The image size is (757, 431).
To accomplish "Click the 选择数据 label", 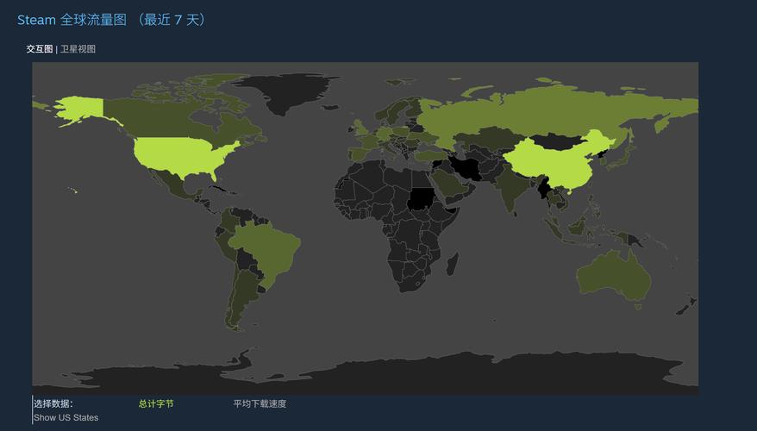I will (53, 404).
